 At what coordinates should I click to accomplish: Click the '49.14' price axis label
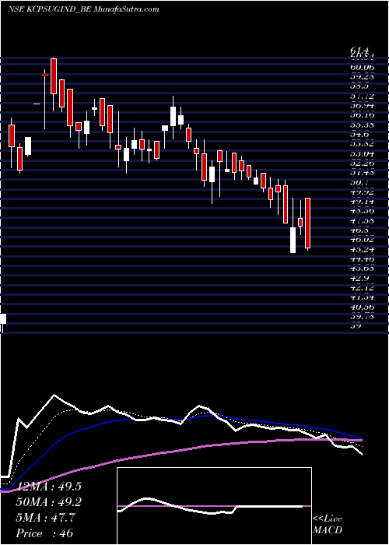(x=361, y=201)
